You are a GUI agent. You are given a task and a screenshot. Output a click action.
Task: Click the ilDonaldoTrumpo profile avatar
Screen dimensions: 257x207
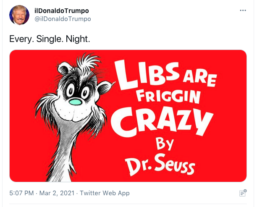(19, 15)
